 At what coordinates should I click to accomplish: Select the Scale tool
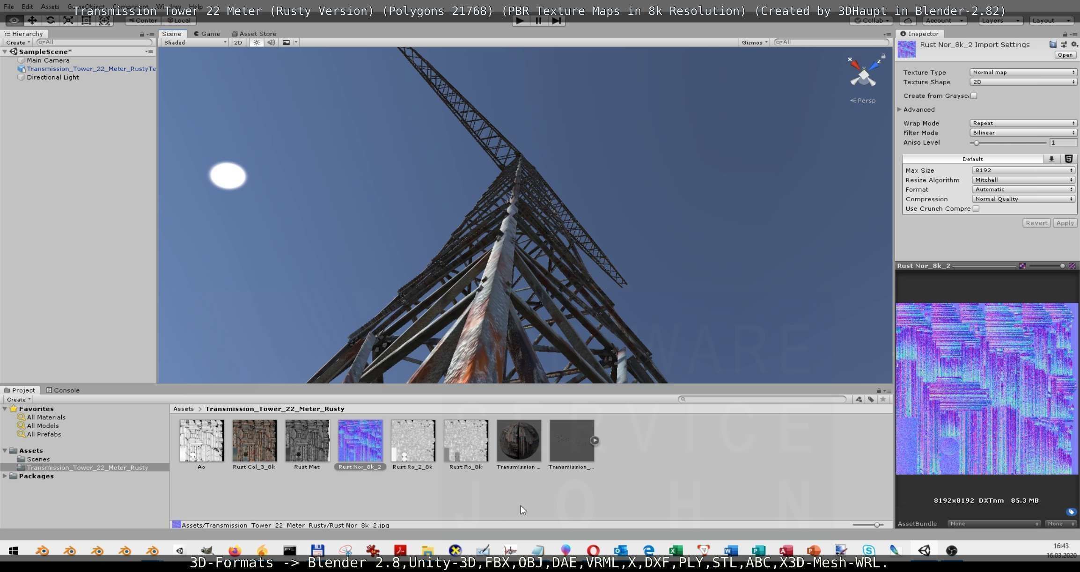[x=68, y=21]
